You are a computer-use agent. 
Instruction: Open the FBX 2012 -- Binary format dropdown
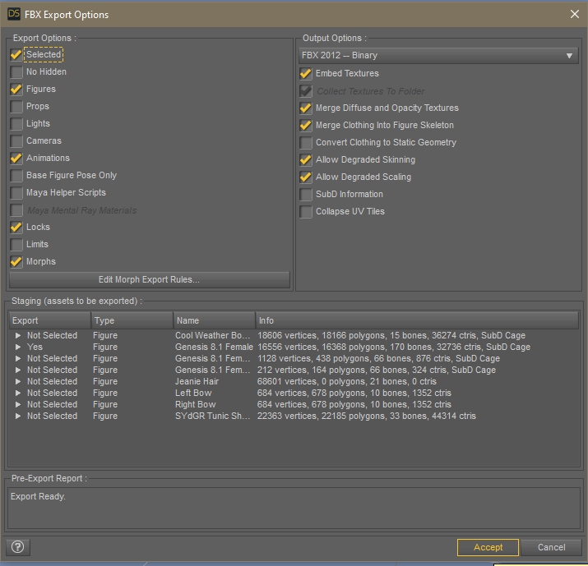coord(438,55)
